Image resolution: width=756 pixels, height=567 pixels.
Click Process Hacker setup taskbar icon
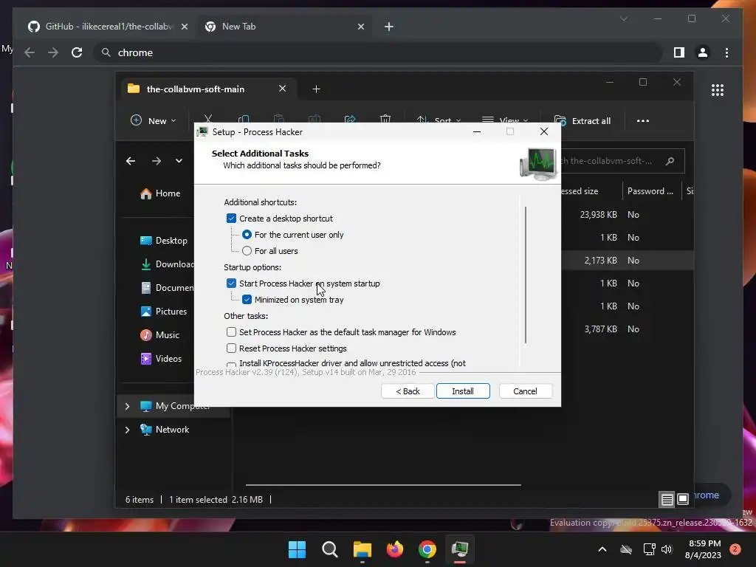coord(459,549)
